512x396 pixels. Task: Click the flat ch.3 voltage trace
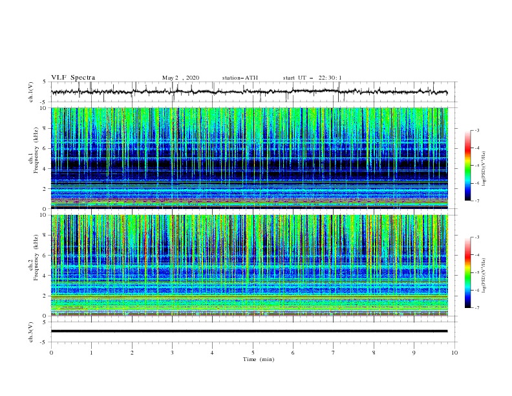click(x=249, y=331)
